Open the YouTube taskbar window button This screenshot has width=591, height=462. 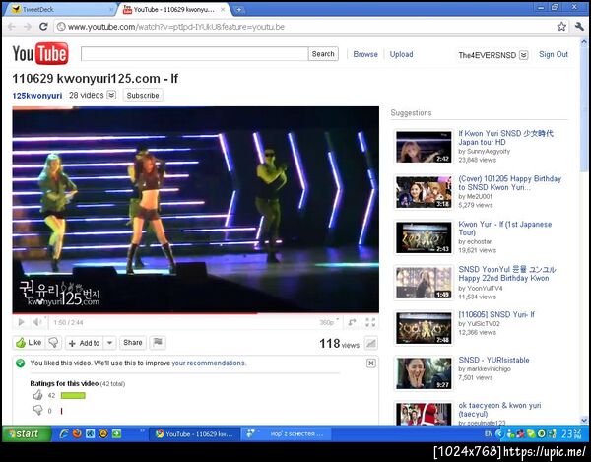(194, 434)
